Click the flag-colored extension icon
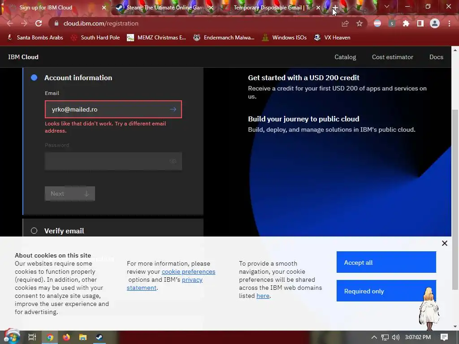Image resolution: width=459 pixels, height=344 pixels. 377,23
